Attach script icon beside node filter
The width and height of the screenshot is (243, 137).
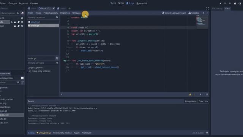(22, 13)
